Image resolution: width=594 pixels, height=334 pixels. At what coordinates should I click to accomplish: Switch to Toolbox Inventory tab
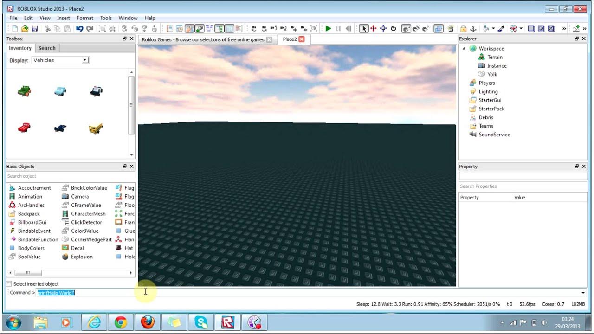(20, 48)
